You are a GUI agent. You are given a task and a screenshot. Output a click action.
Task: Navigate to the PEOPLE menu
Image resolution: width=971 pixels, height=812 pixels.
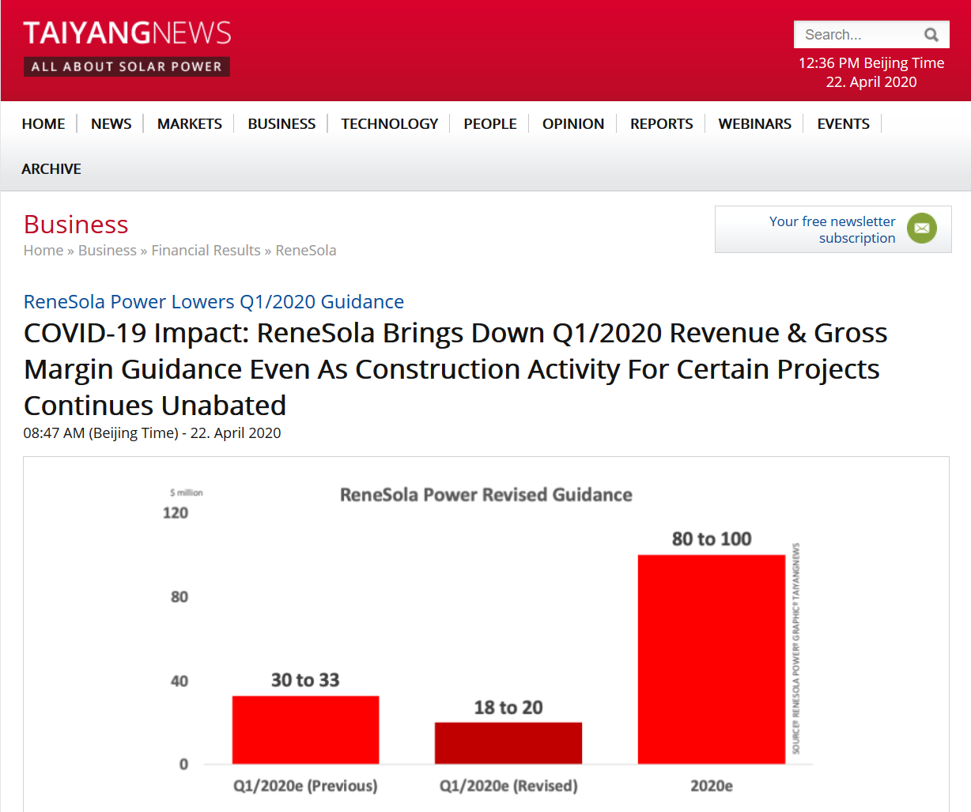tap(490, 124)
